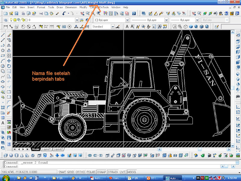Open the Window menu

coord(116,7)
